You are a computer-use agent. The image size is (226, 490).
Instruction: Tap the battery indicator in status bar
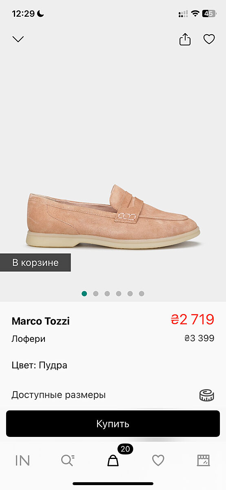point(209,13)
